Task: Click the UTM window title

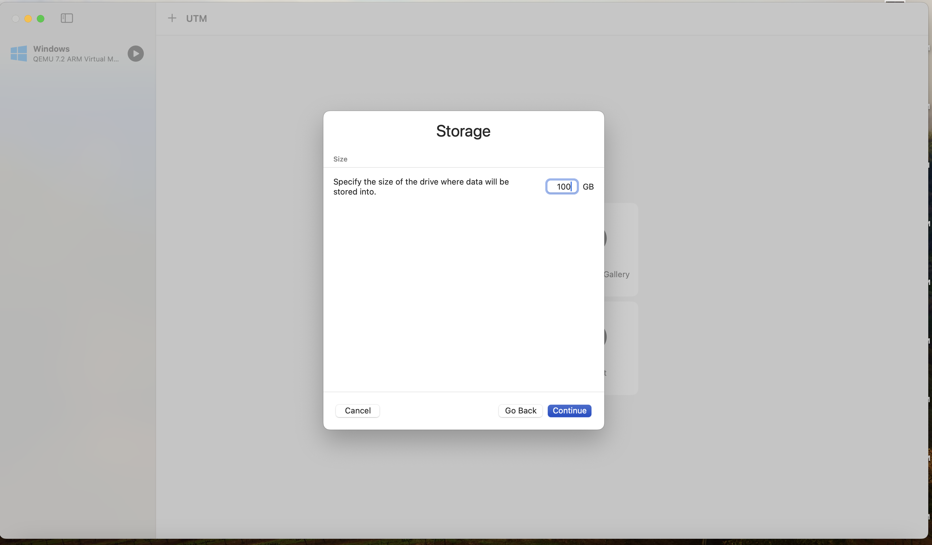Action: 197,18
